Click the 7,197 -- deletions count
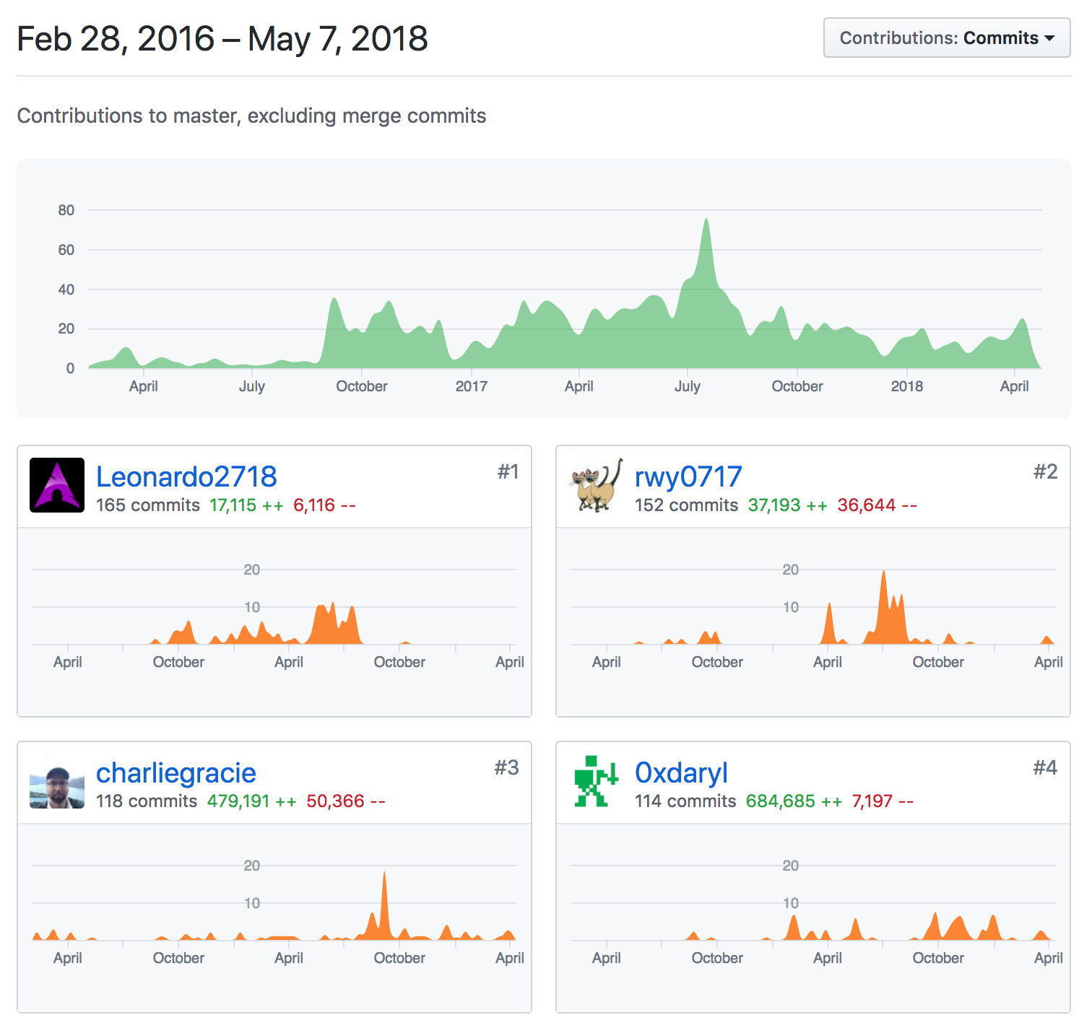Viewport: 1079px width, 1028px height. (x=883, y=801)
